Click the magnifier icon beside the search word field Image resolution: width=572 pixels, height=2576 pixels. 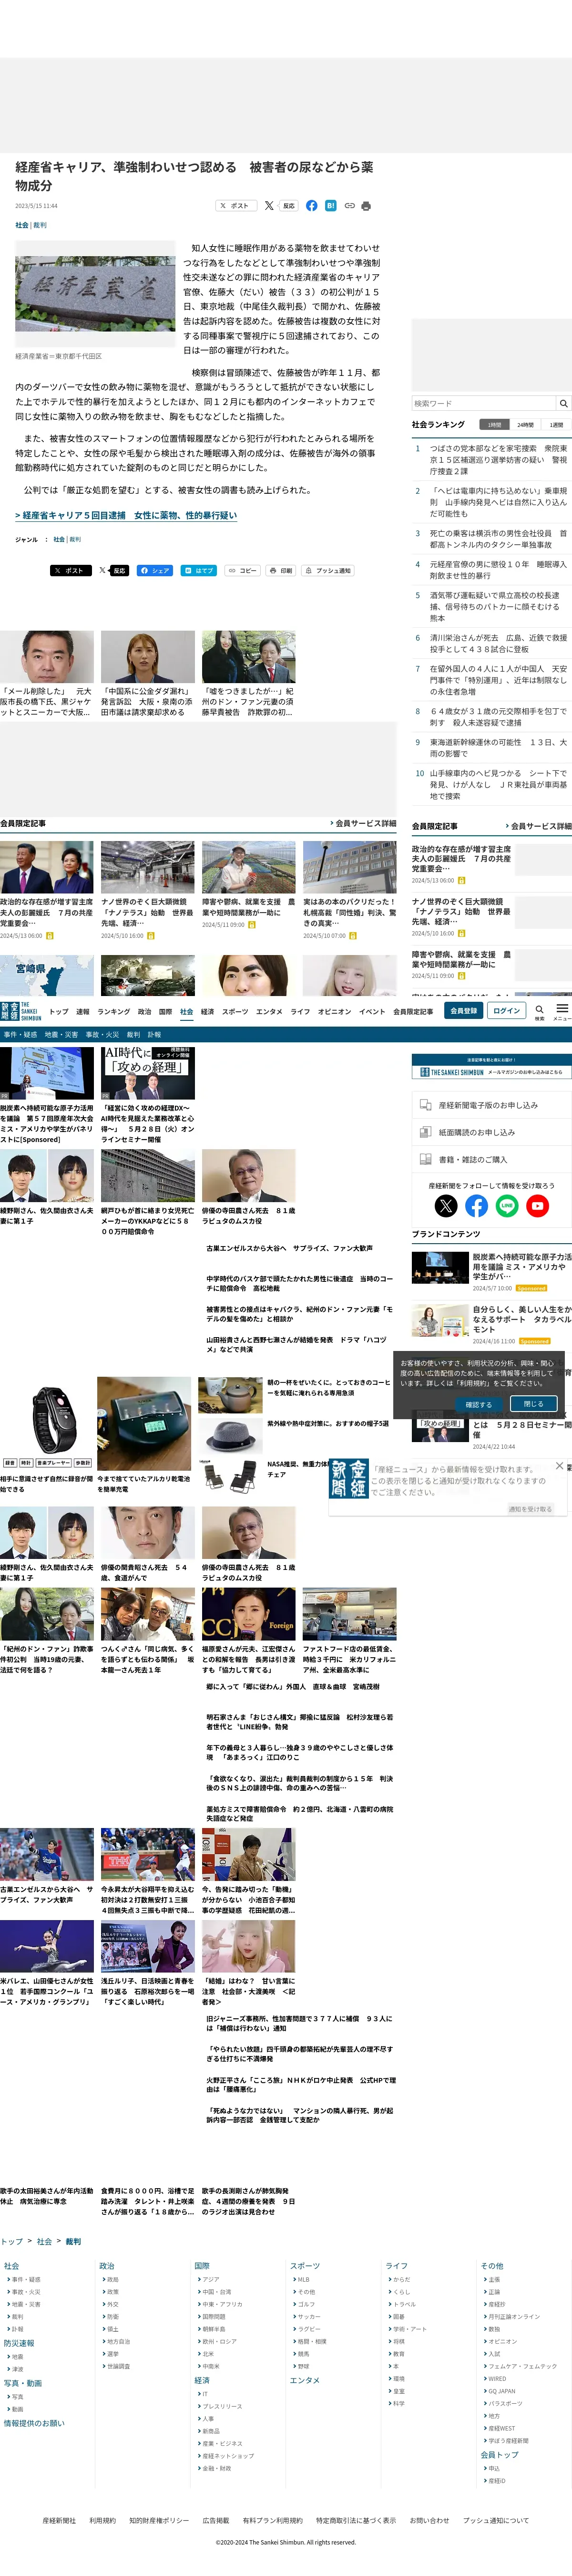(x=563, y=403)
